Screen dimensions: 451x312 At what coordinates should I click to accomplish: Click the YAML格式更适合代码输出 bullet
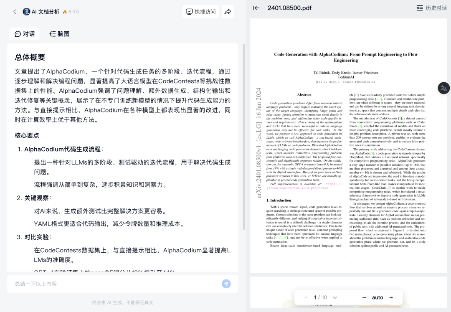[x=109, y=224]
